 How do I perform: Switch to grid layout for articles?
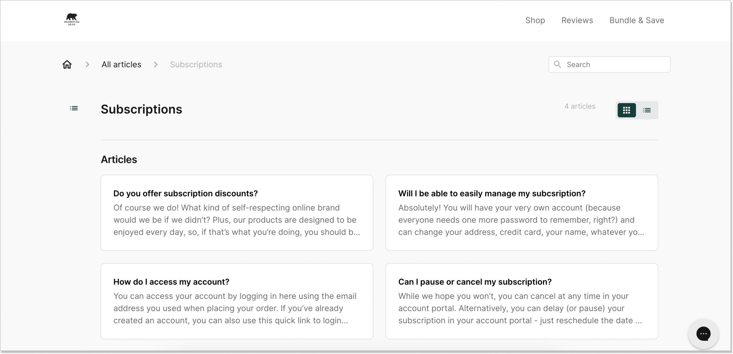tap(626, 110)
